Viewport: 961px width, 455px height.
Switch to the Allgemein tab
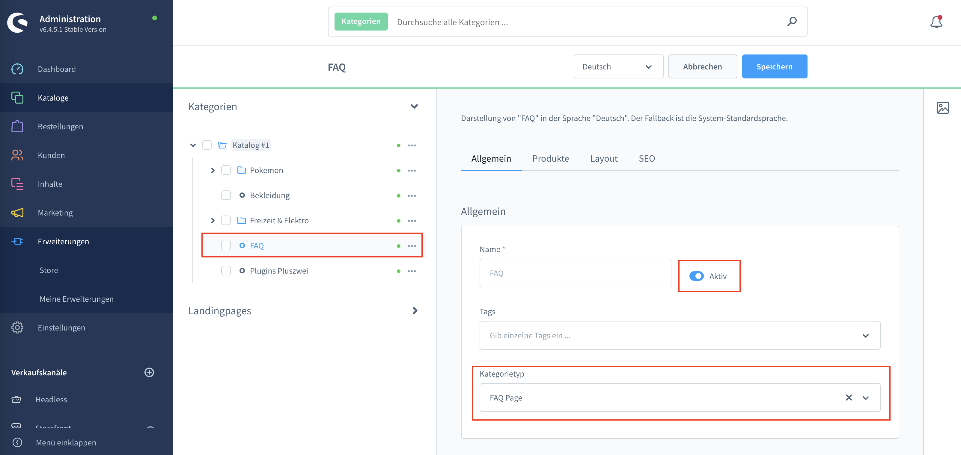pos(491,158)
